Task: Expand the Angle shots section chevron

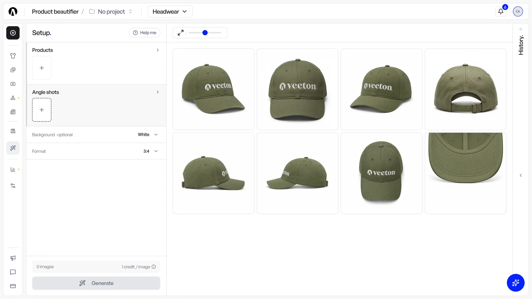Action: [158, 92]
